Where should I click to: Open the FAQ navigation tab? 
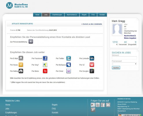pyautogui.click(x=93, y=15)
